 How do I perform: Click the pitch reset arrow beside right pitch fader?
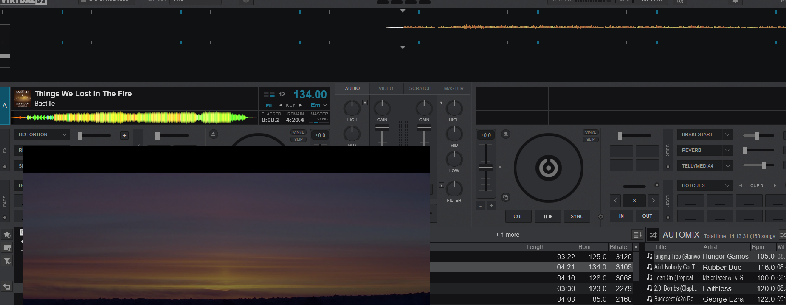(500, 167)
